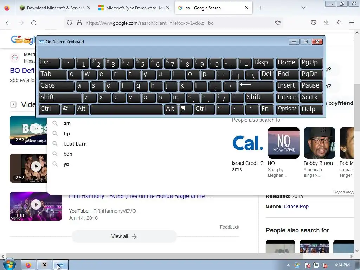Close the Microsoft Sync Framework tab
The width and height of the screenshot is (360, 270).
click(x=168, y=8)
